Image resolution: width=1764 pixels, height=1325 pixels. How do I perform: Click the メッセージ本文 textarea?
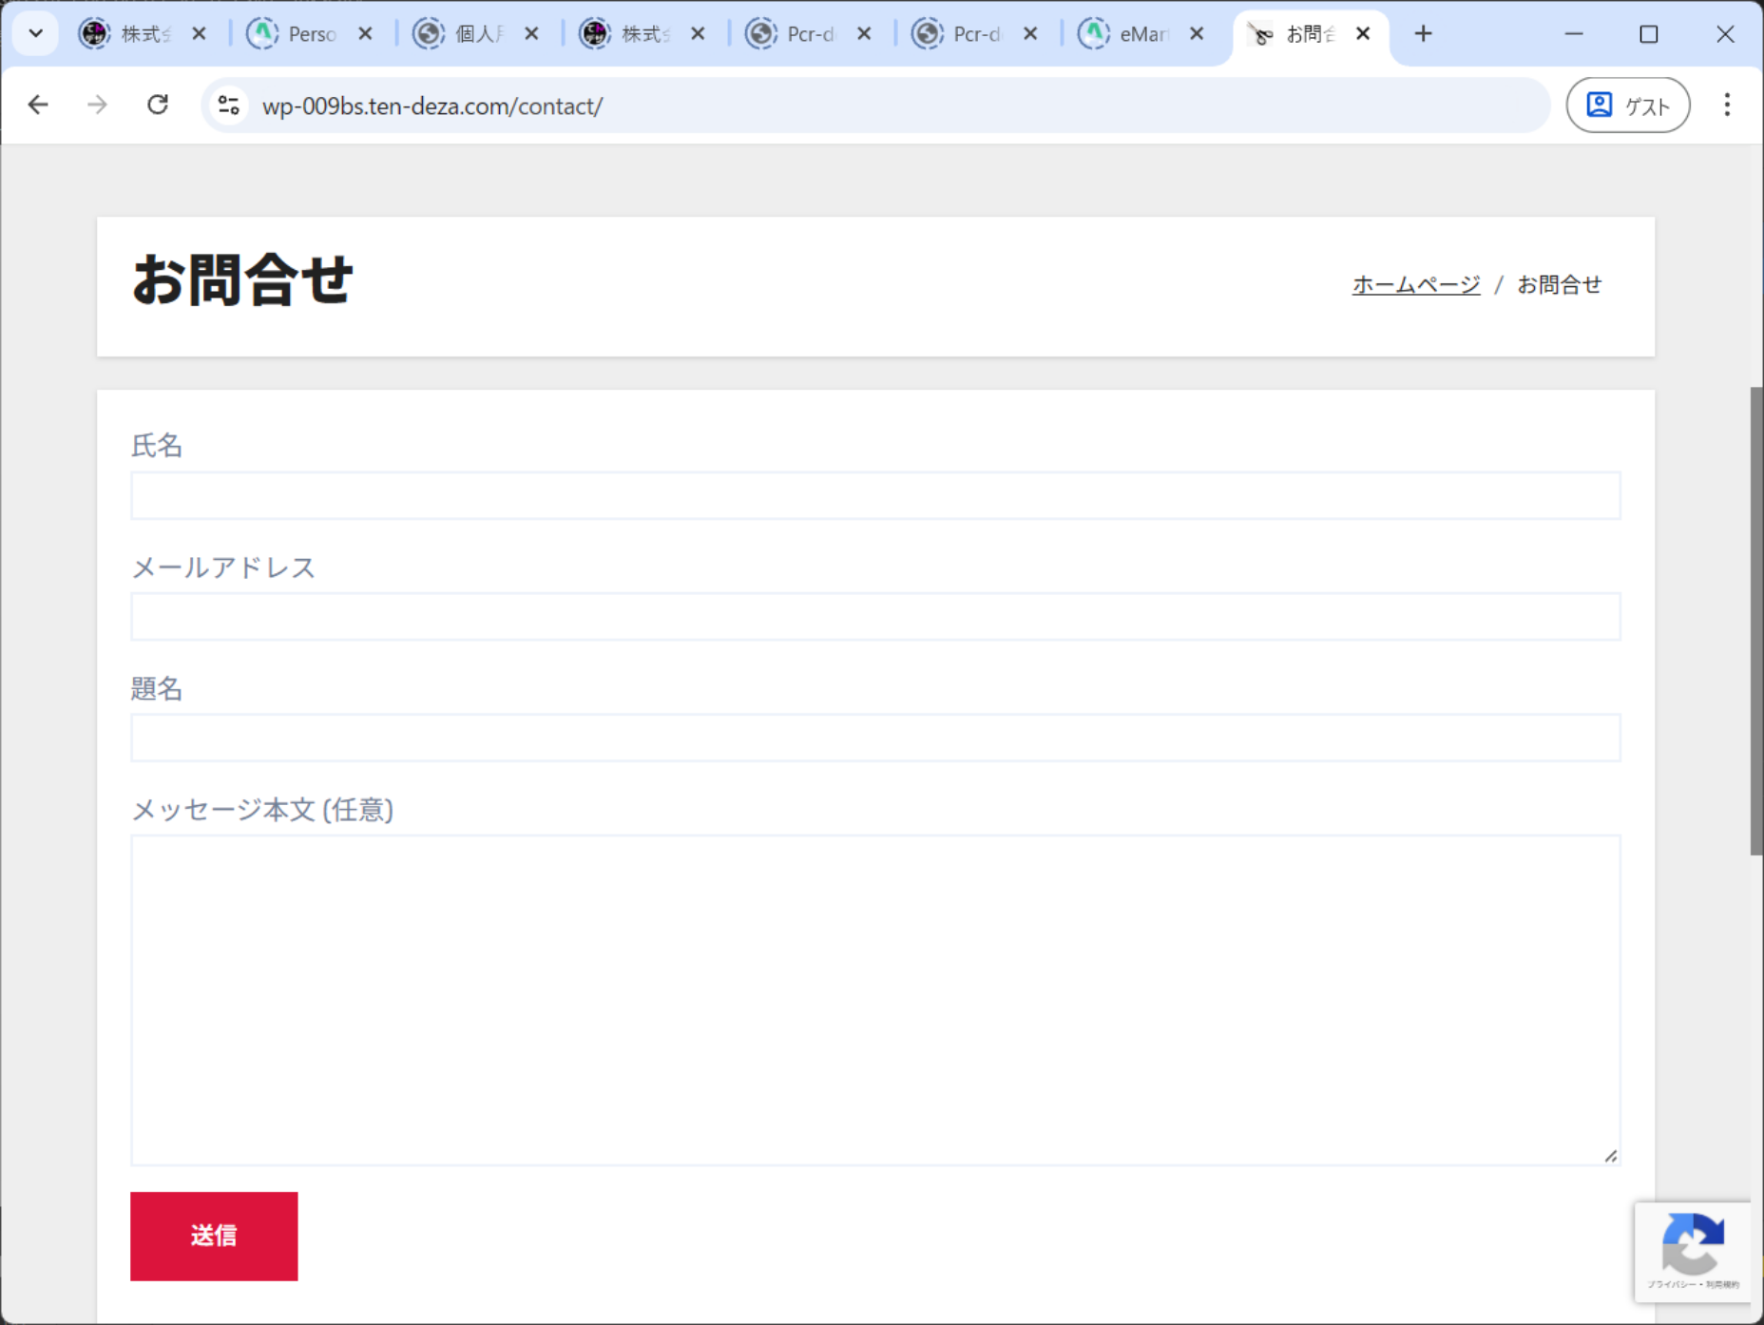[874, 999]
